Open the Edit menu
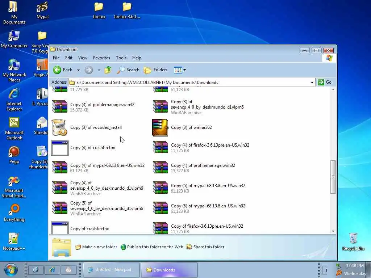Viewport: 371px width, 278px height. click(x=68, y=58)
